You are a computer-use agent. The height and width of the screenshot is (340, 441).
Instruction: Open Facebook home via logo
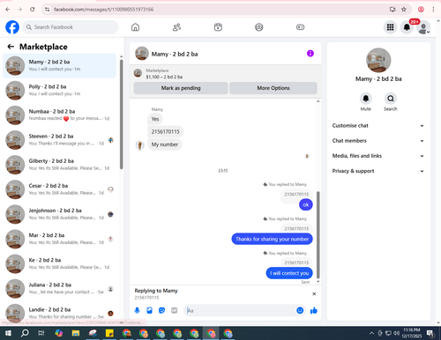pyautogui.click(x=12, y=27)
